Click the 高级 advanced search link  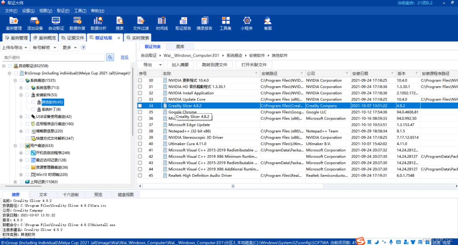point(124,57)
